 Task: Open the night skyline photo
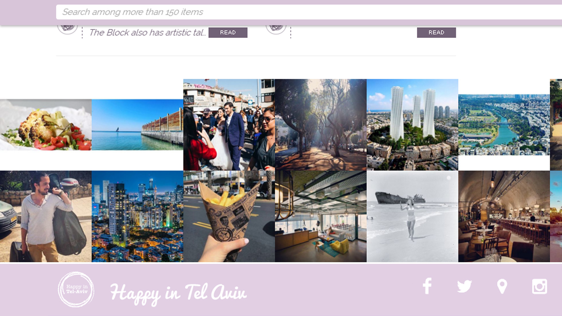[x=137, y=216]
